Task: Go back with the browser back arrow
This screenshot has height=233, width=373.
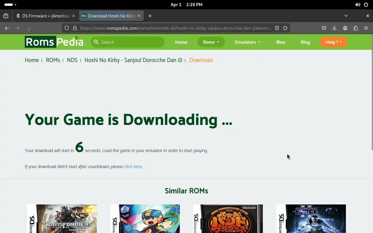Action: (x=7, y=28)
